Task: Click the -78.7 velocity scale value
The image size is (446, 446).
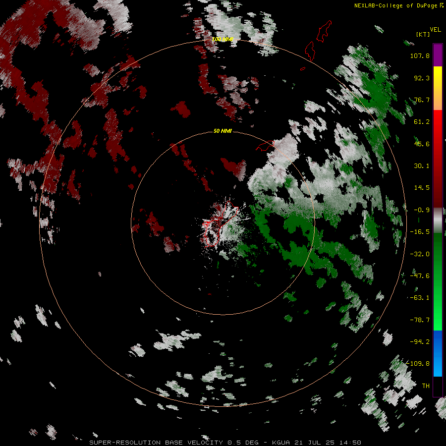Action: tap(420, 320)
